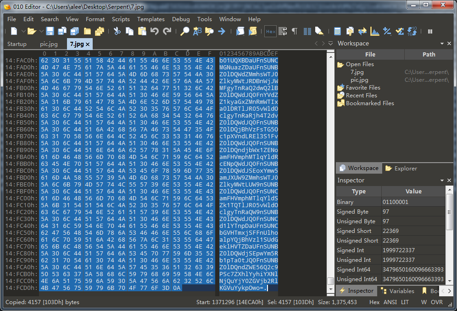
Task: Close the 7.jpg tab
Action: point(88,45)
